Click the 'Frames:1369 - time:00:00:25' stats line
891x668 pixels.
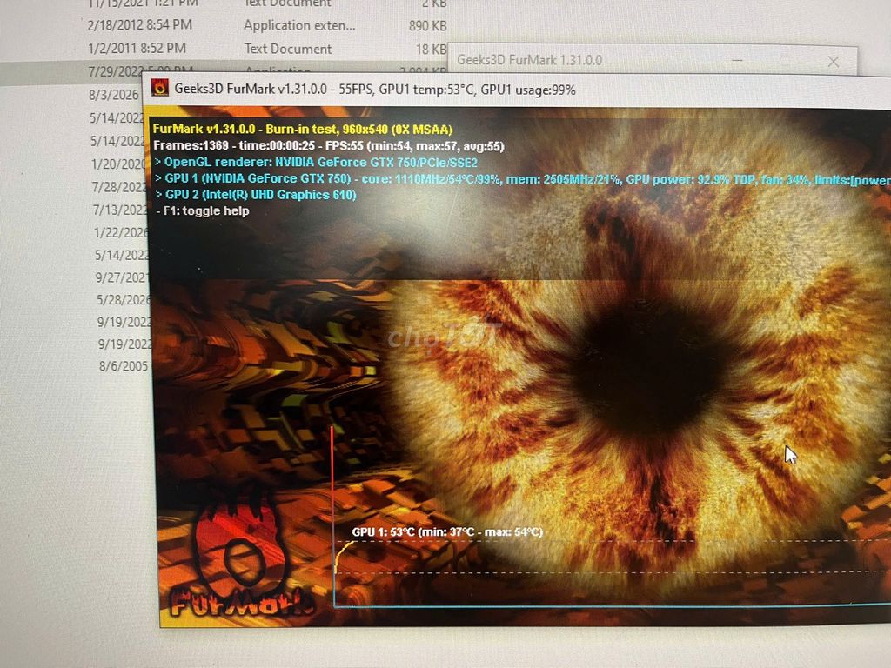(x=328, y=146)
